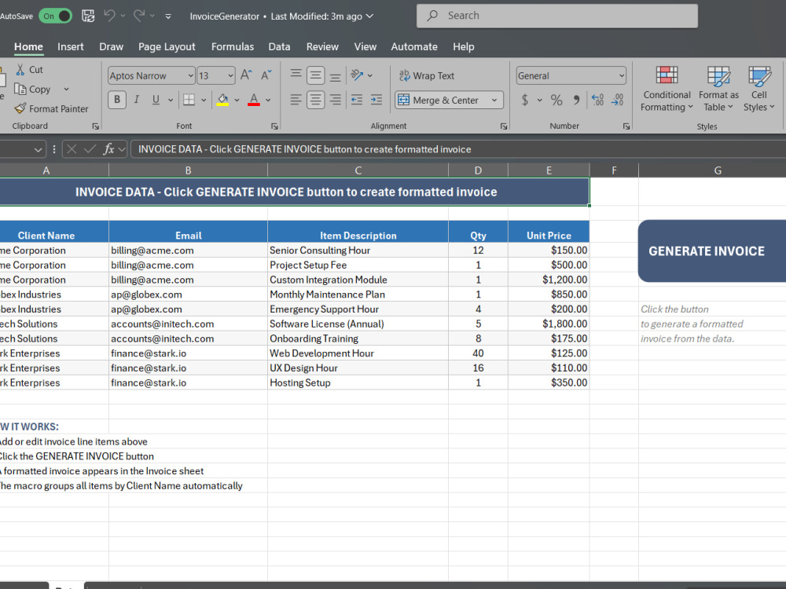Viewport: 786px width, 589px height.
Task: Click the Format Painter brush
Action: pyautogui.click(x=51, y=108)
